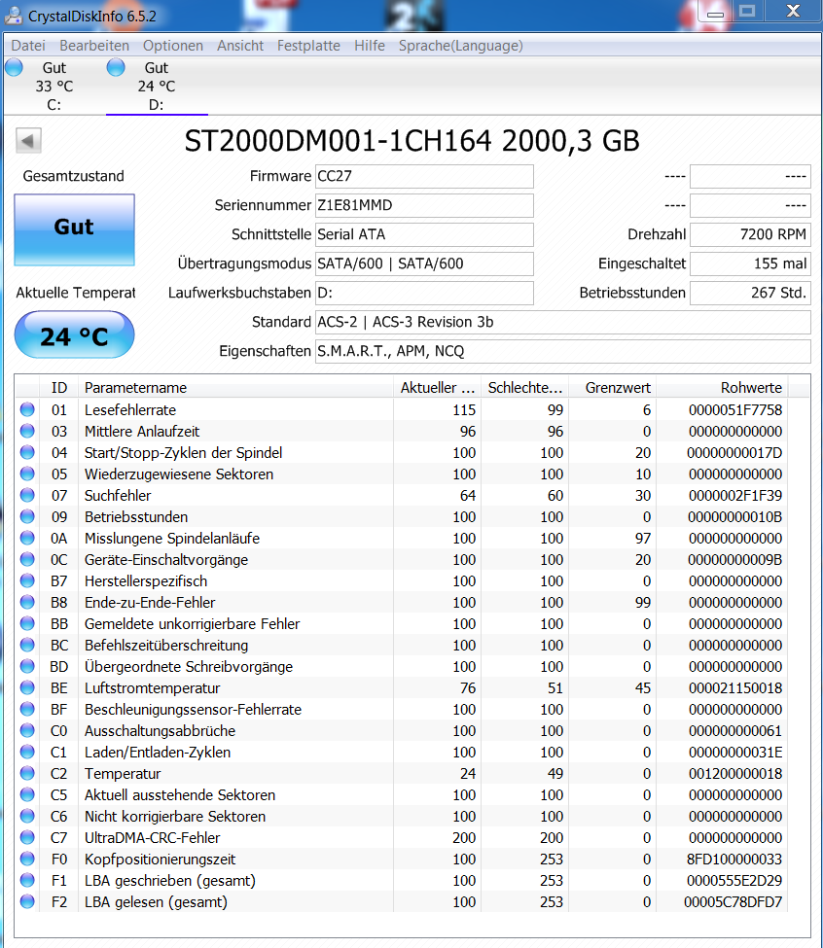The image size is (823, 948).
Task: Click status orb of Start/Stopp-Zyklen row
Action: (27, 452)
